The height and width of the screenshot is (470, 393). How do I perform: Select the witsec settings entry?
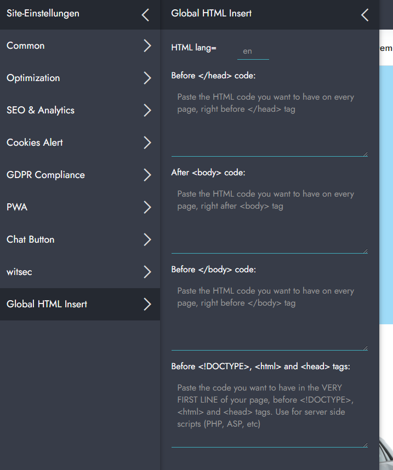click(x=19, y=272)
